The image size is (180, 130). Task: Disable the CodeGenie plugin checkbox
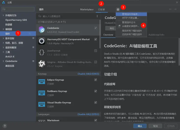(x=96, y=28)
